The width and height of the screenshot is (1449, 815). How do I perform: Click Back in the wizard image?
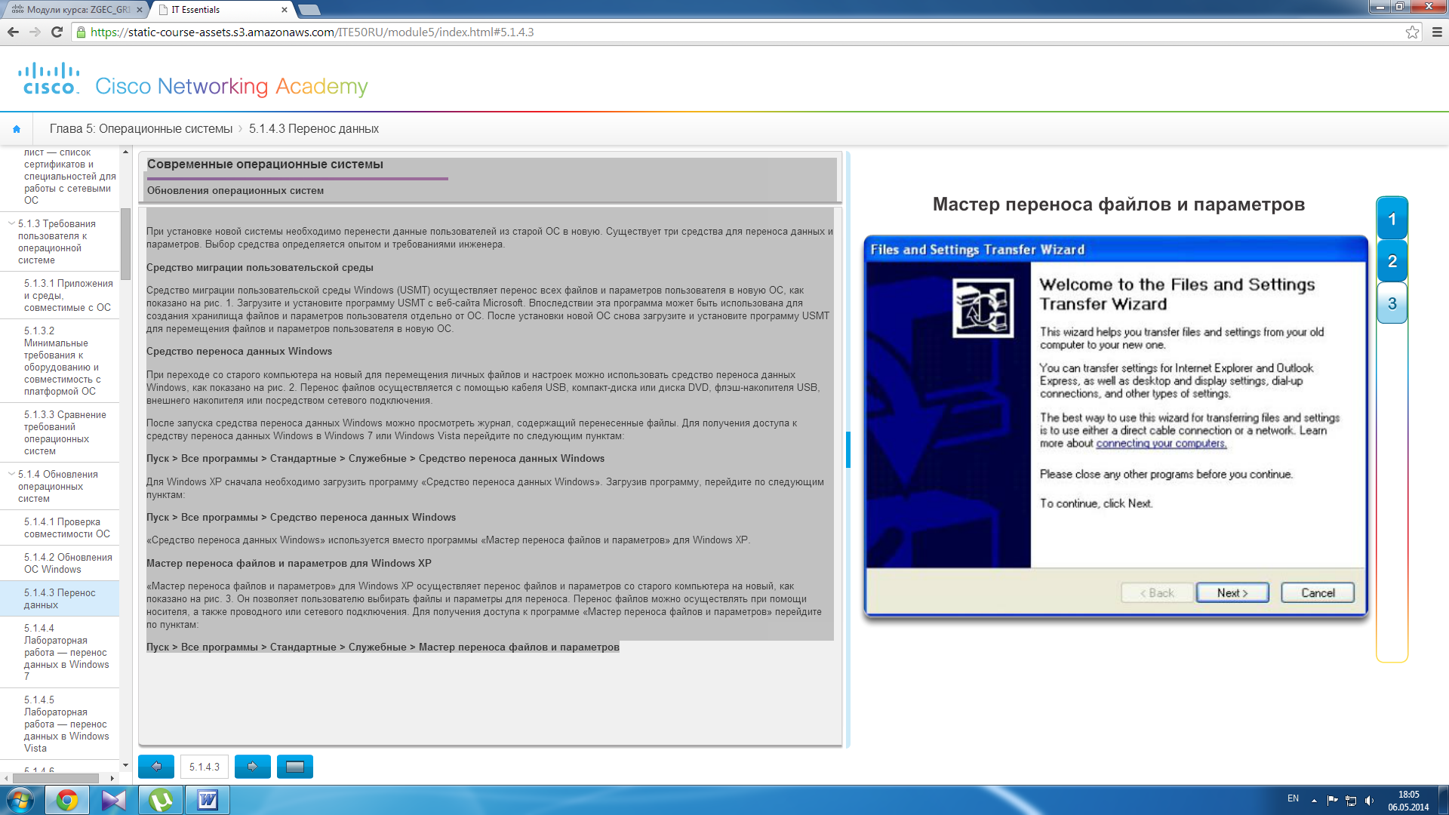tap(1157, 593)
